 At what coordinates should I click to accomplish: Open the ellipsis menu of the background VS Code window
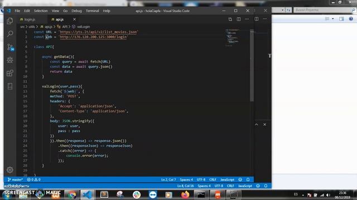pos(265,19)
